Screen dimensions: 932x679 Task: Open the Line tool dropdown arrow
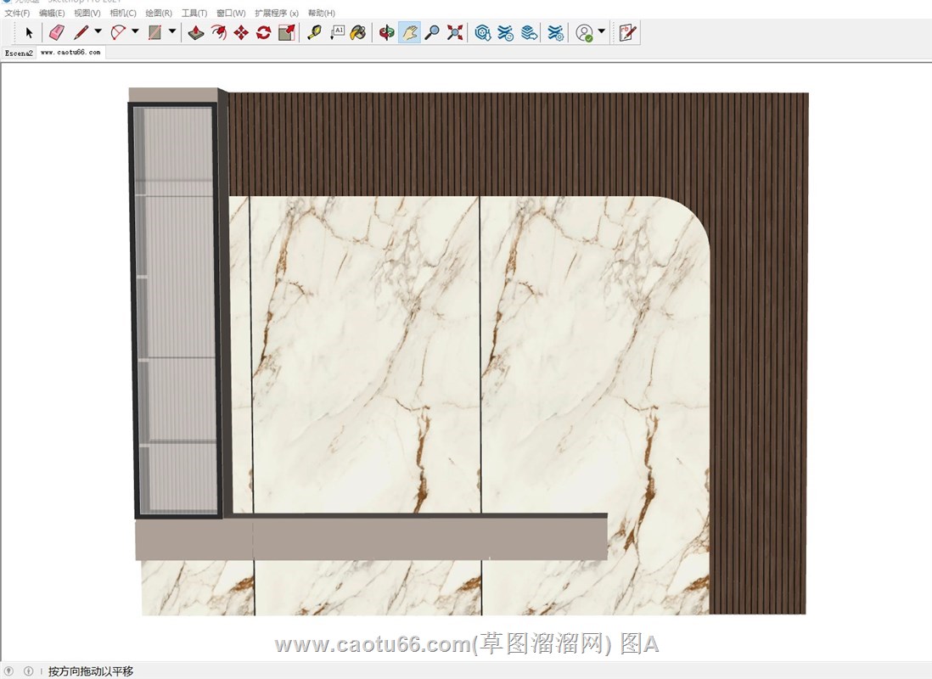point(98,31)
